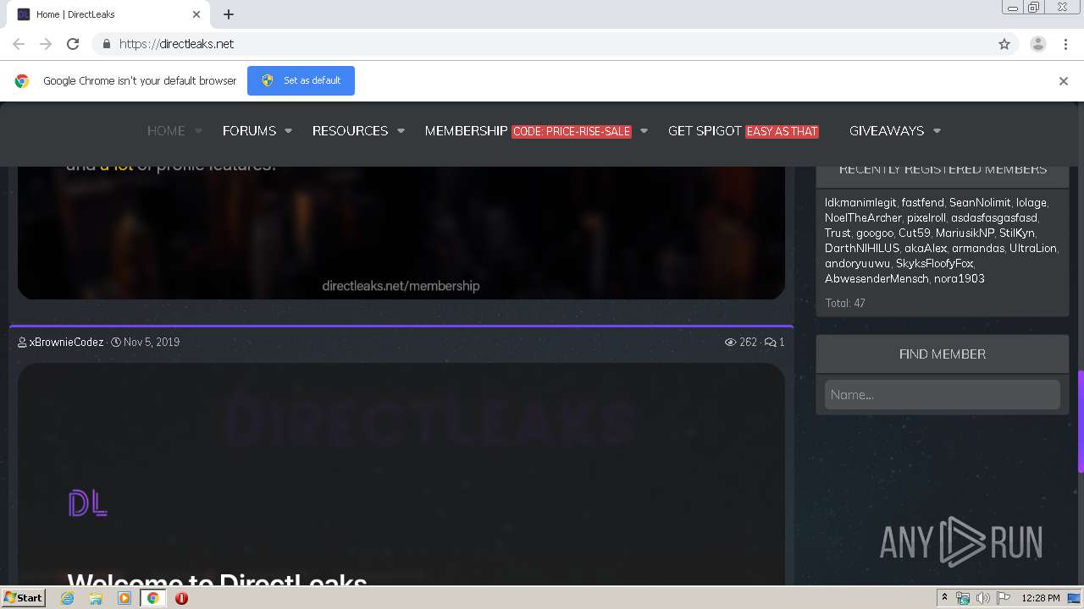Click the purple DL logo
The width and height of the screenshot is (1084, 609).
pos(88,503)
